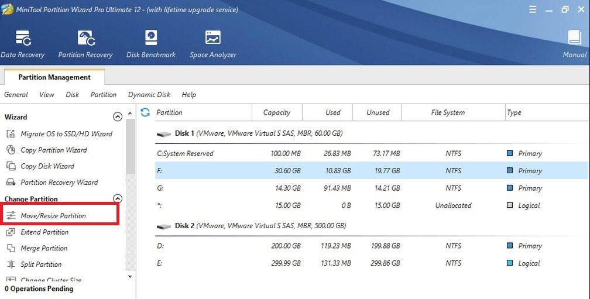
Task: Click the Extend Partition icon
Action: tap(11, 232)
